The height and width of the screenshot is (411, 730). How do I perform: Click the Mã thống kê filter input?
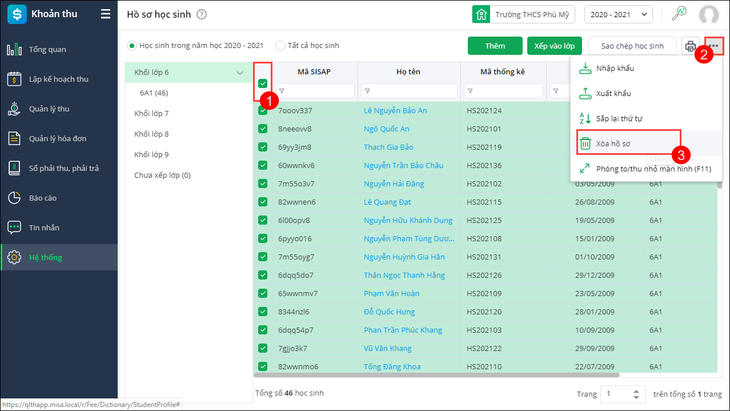point(503,91)
